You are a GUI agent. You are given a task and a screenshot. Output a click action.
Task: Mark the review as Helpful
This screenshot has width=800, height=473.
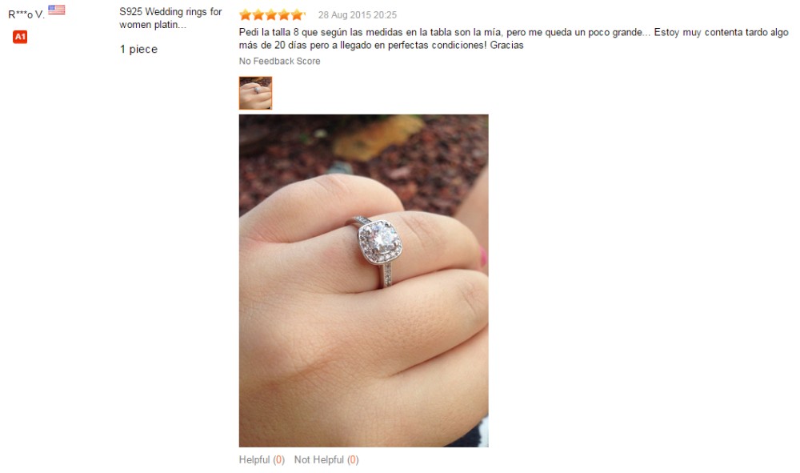click(x=254, y=459)
